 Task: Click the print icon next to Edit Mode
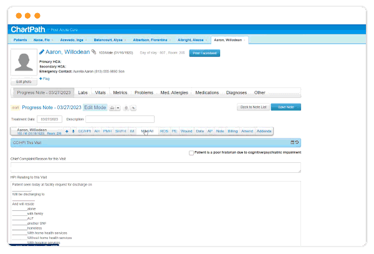pyautogui.click(x=113, y=108)
